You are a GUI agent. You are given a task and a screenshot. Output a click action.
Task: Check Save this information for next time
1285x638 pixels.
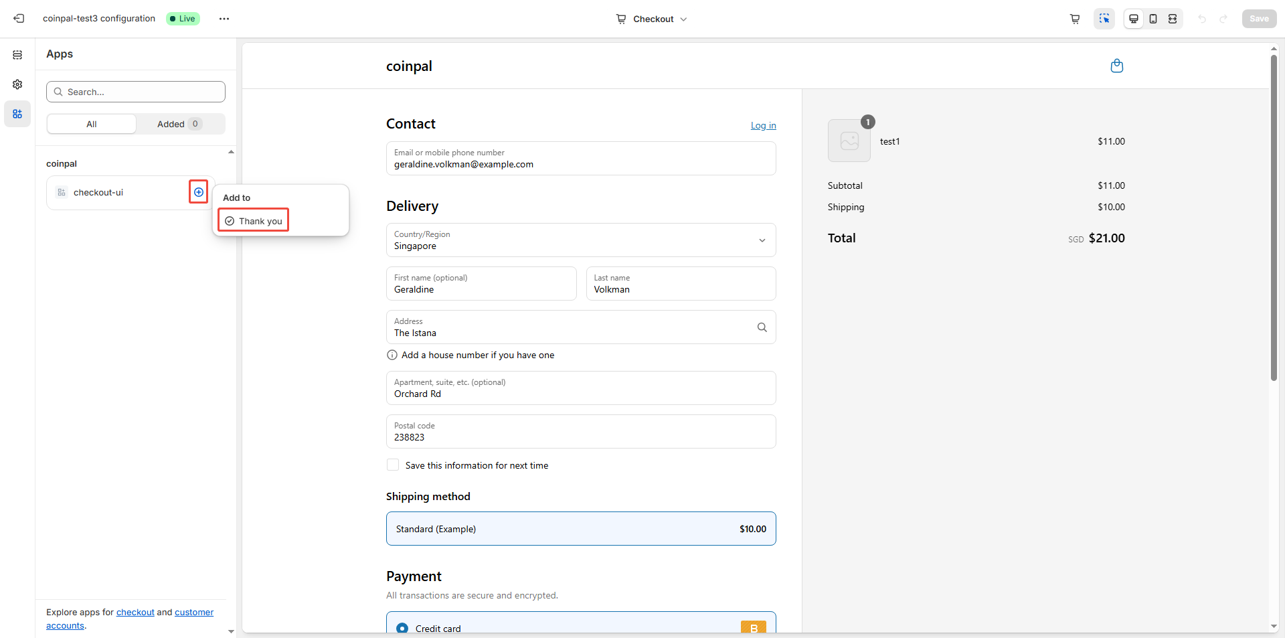click(x=393, y=465)
